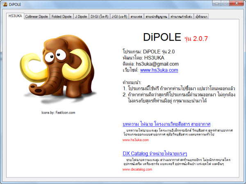
Task: Click the mammoth mascot image
Action: [x=58, y=69]
